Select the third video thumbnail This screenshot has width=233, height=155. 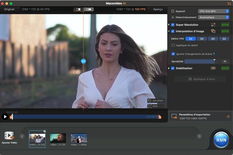tap(79, 138)
